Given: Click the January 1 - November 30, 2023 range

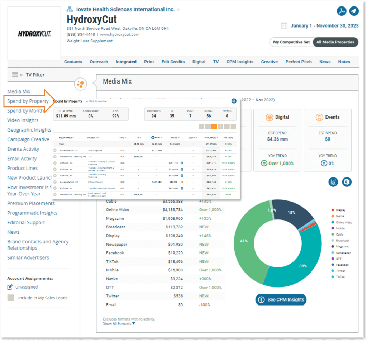Looking at the screenshot, I should pos(324,26).
